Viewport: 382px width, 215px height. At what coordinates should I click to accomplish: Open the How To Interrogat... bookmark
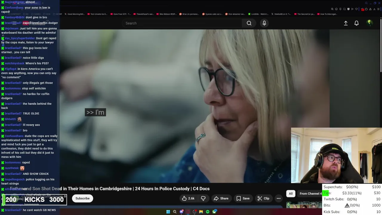point(327,14)
